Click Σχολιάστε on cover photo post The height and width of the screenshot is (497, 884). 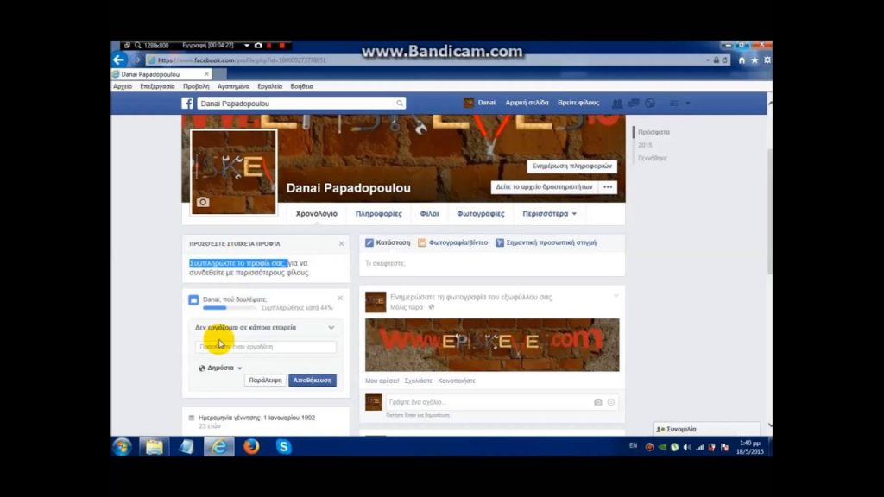419,381
